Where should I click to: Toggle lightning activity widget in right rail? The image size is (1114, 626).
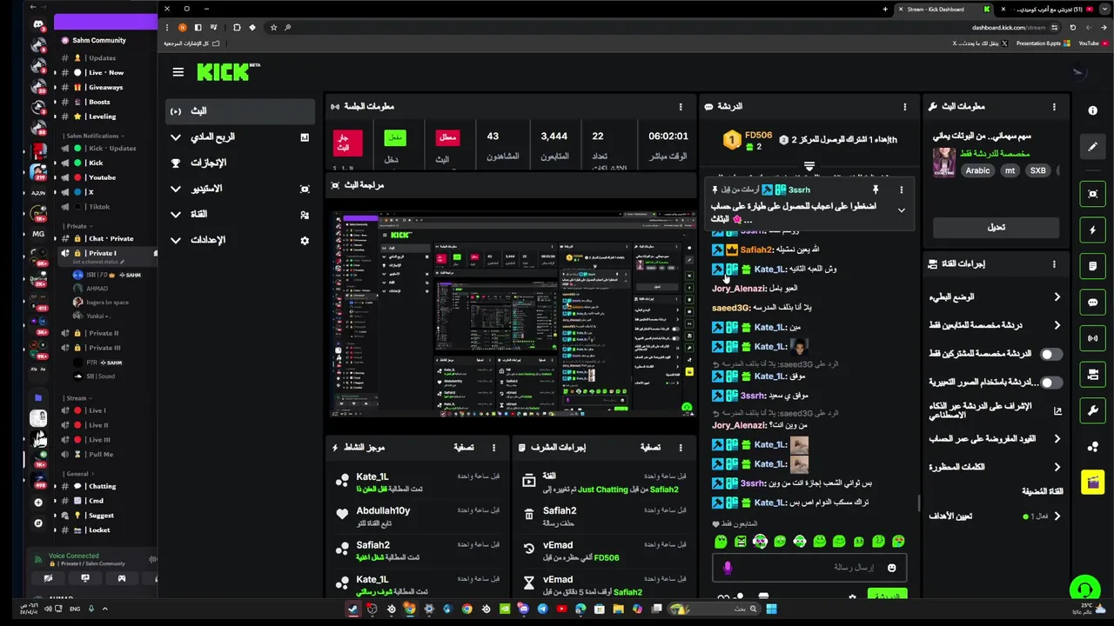(x=1093, y=230)
